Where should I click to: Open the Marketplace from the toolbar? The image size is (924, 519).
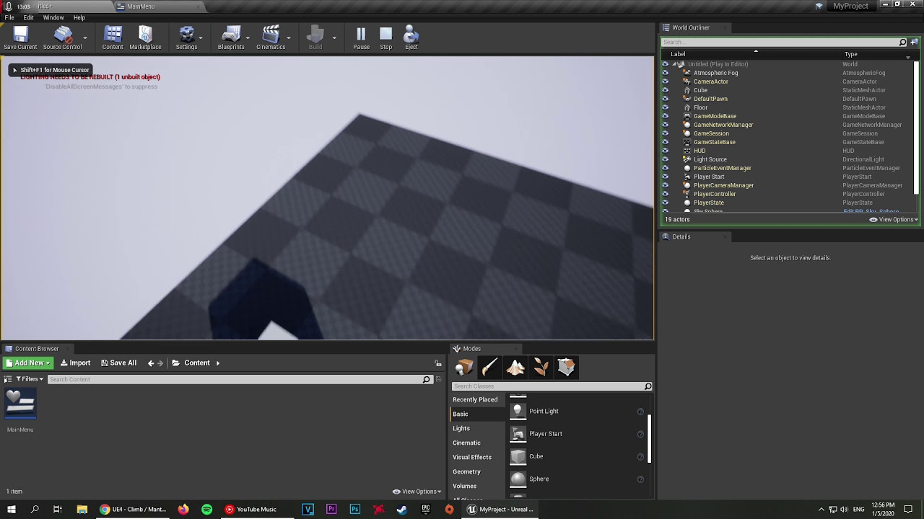145,37
